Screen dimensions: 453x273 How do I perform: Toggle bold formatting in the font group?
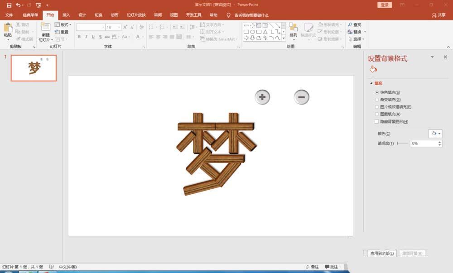click(80, 36)
